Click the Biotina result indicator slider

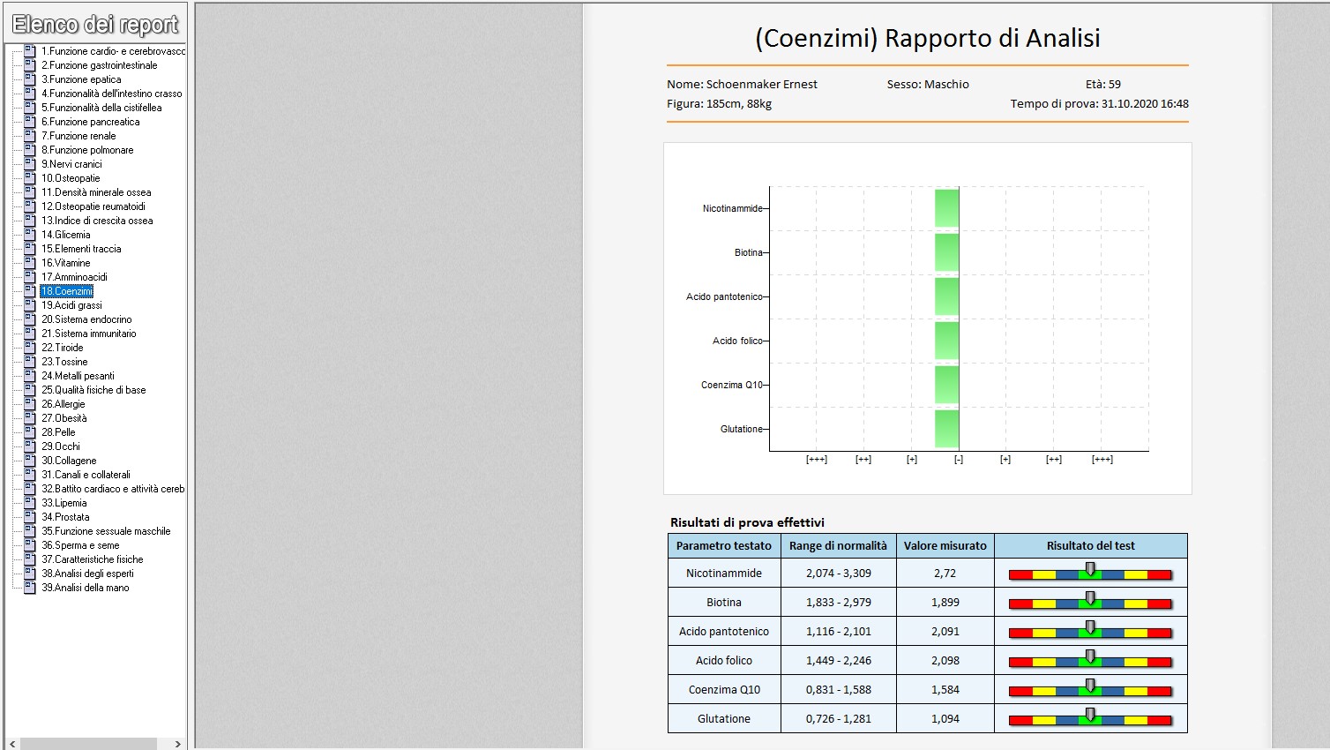(1090, 603)
